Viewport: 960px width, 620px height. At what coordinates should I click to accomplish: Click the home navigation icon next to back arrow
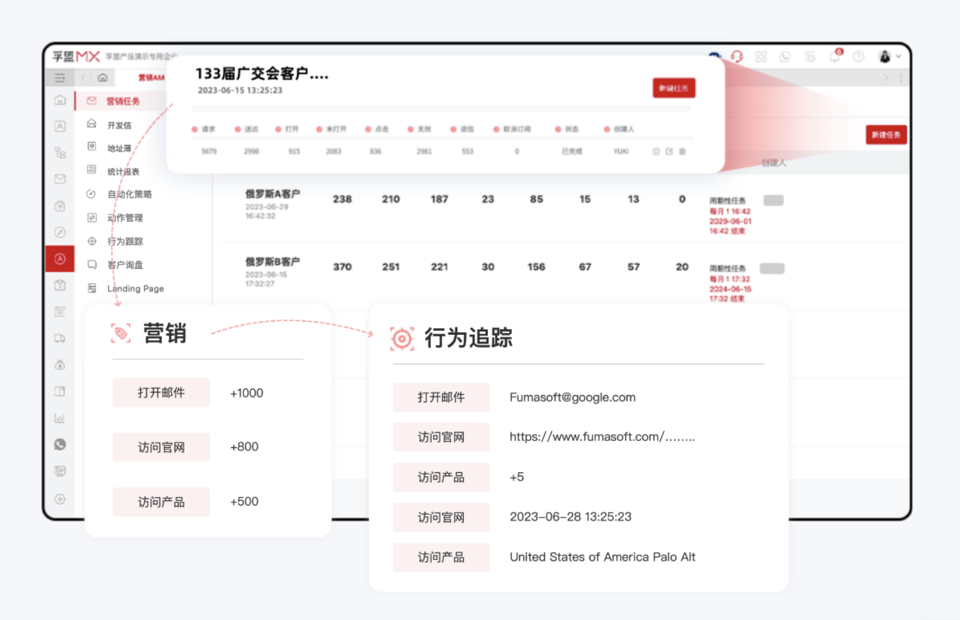103,77
